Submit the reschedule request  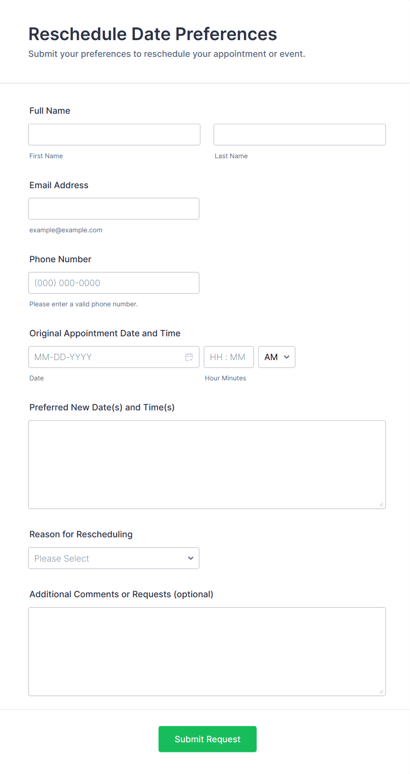208,739
